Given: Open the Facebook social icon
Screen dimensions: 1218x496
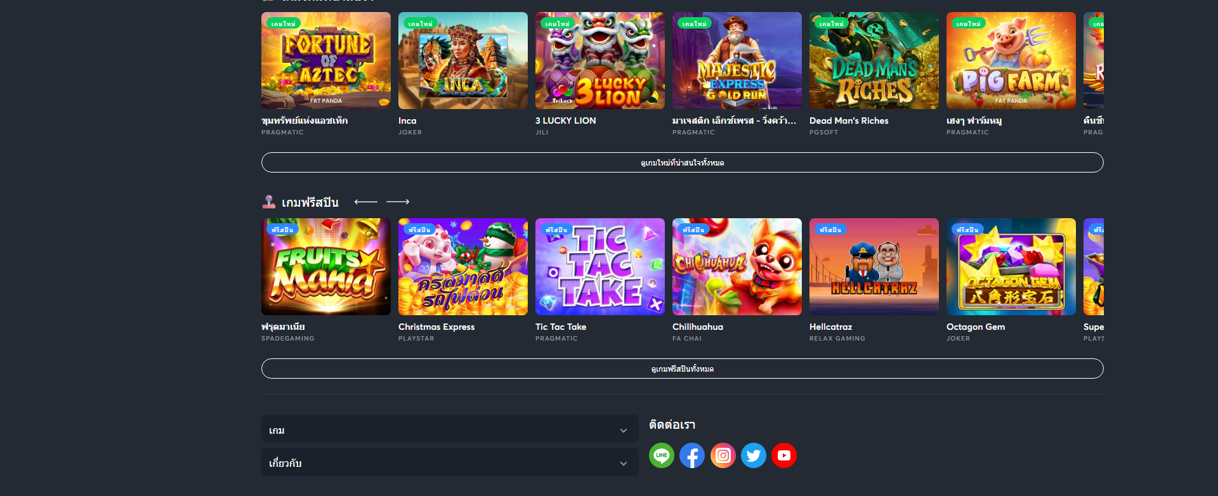Looking at the screenshot, I should pyautogui.click(x=692, y=455).
